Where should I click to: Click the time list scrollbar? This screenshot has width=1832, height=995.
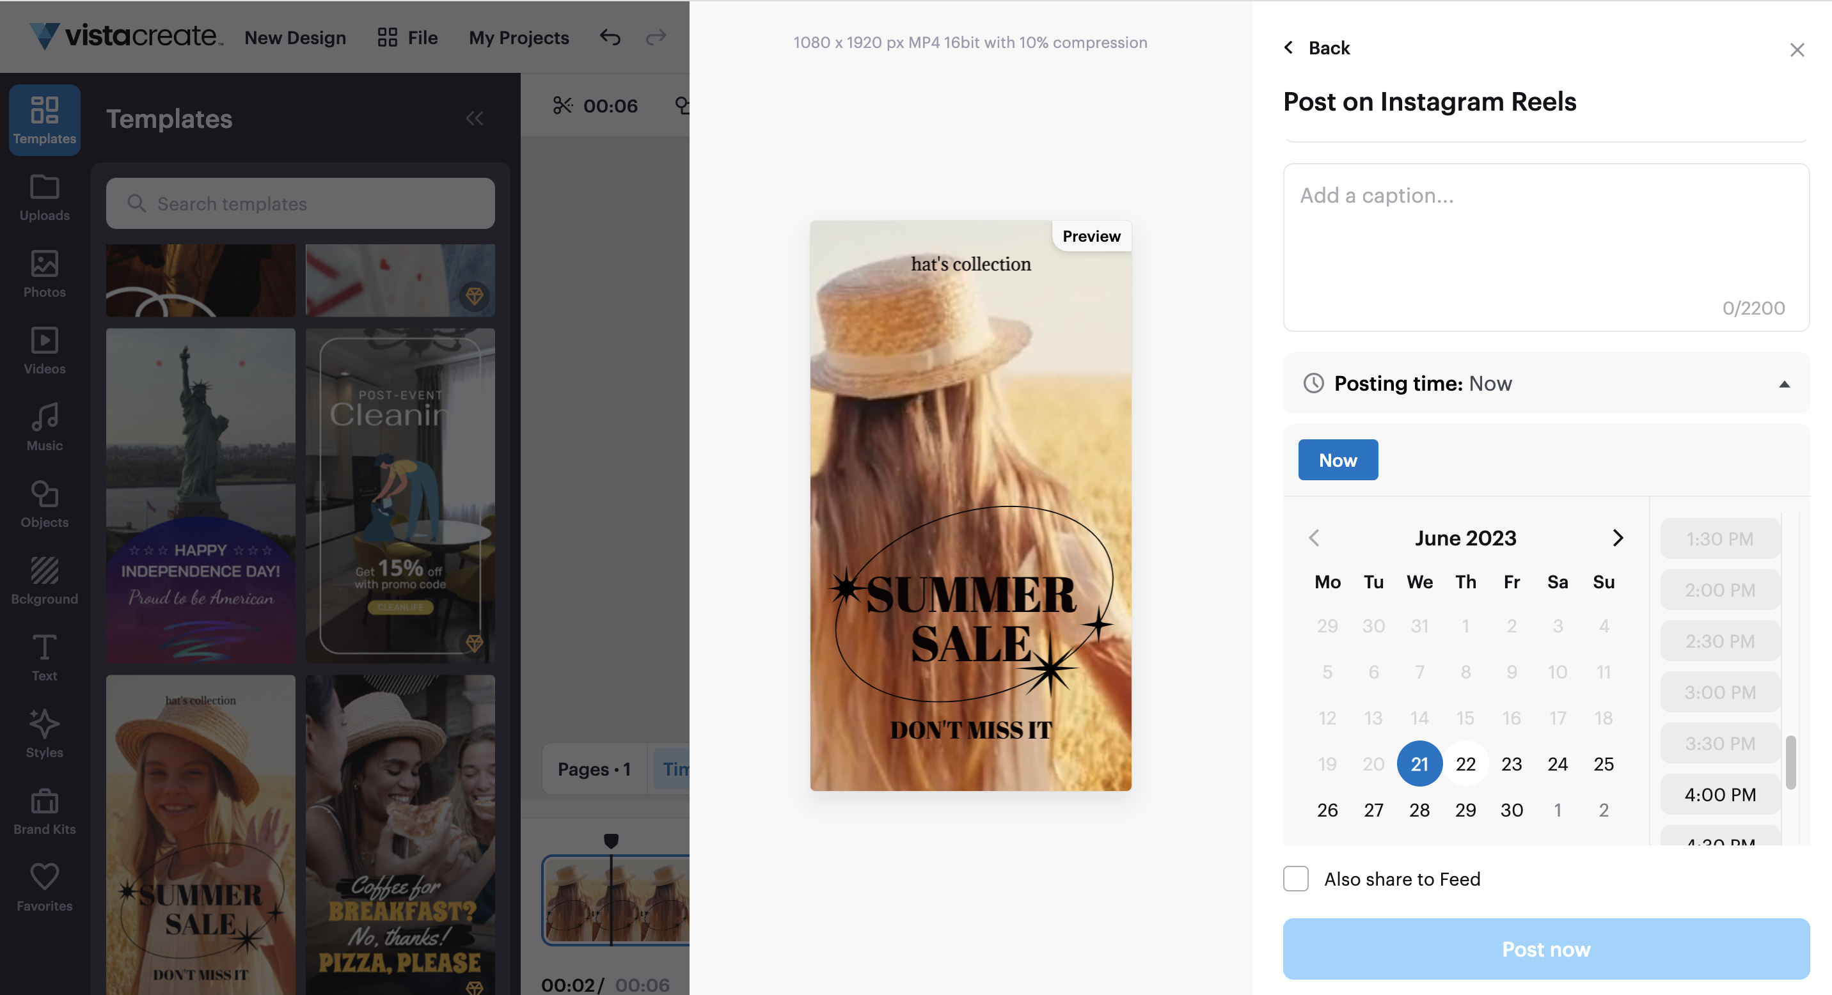1791,762
